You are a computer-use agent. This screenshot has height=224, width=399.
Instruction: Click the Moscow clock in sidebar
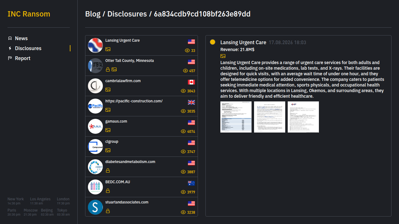point(31,212)
